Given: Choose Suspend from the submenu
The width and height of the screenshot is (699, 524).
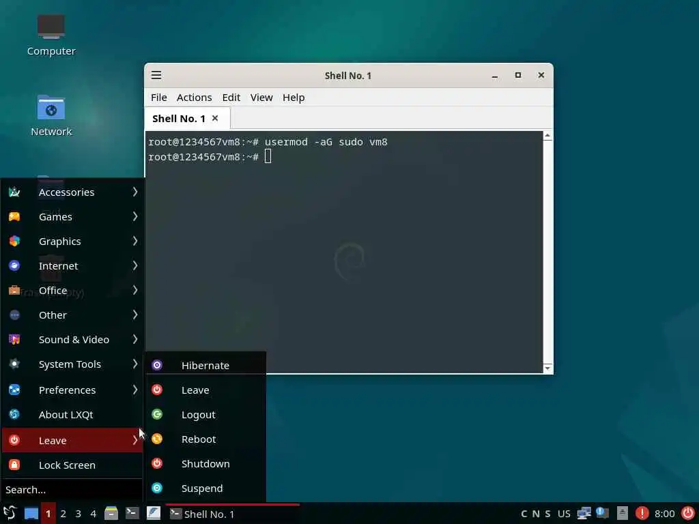Looking at the screenshot, I should [x=206, y=488].
